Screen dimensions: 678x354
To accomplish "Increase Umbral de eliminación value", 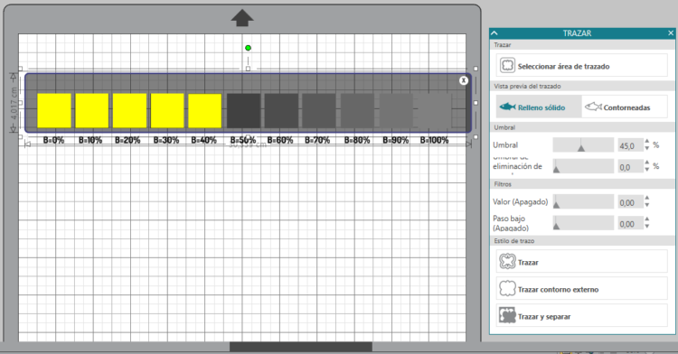I will (x=647, y=163).
